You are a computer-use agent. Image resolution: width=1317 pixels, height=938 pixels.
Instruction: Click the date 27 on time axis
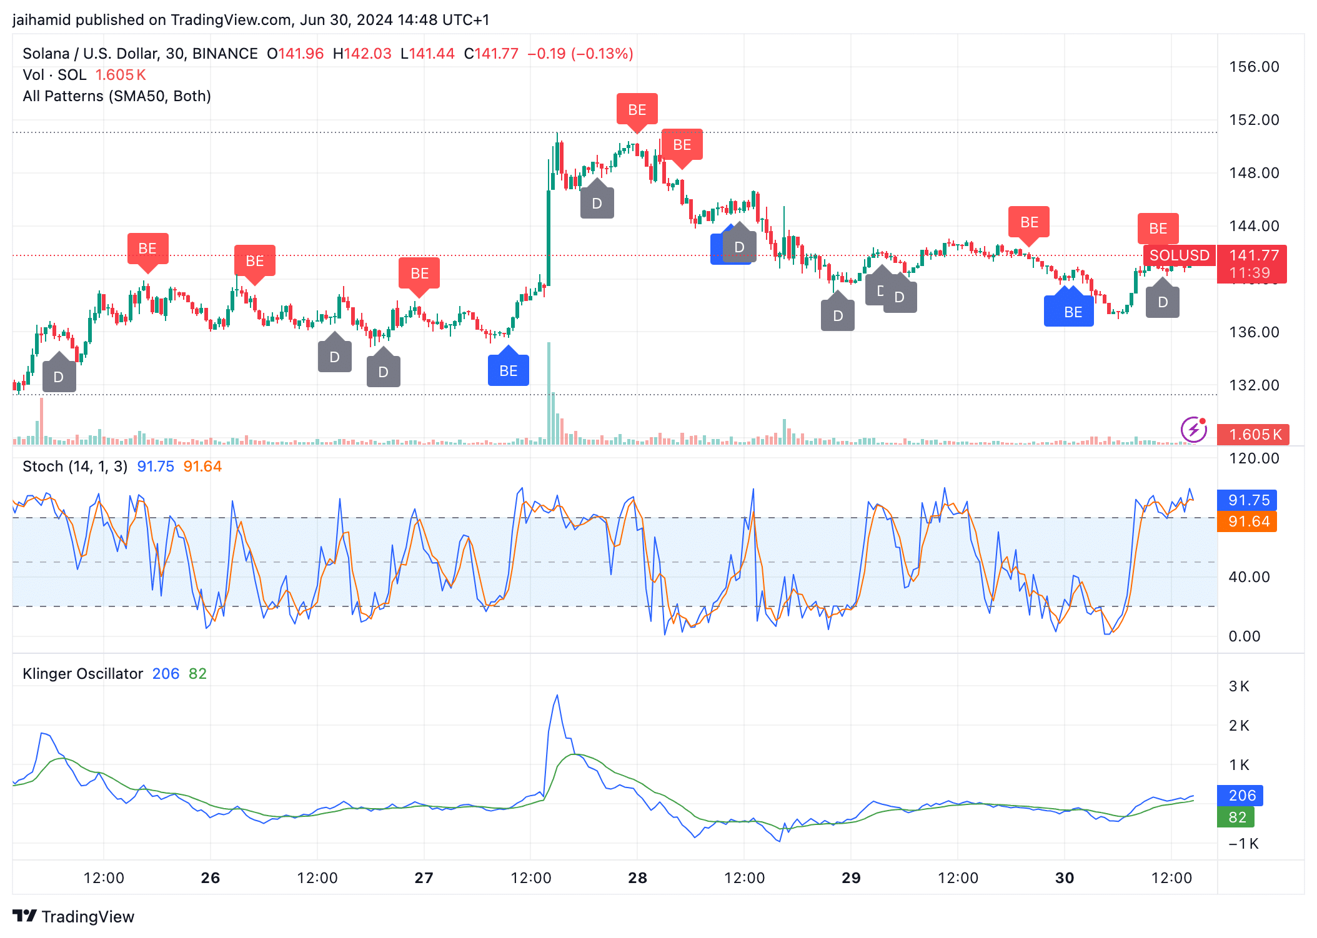pyautogui.click(x=424, y=878)
